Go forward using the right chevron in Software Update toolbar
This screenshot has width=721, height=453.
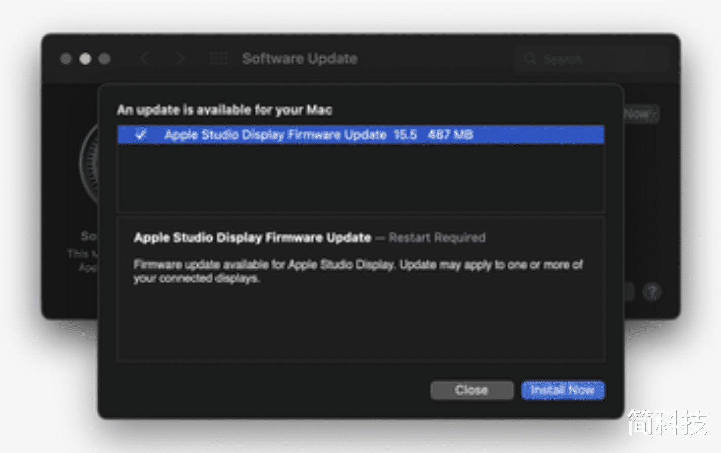click(179, 59)
